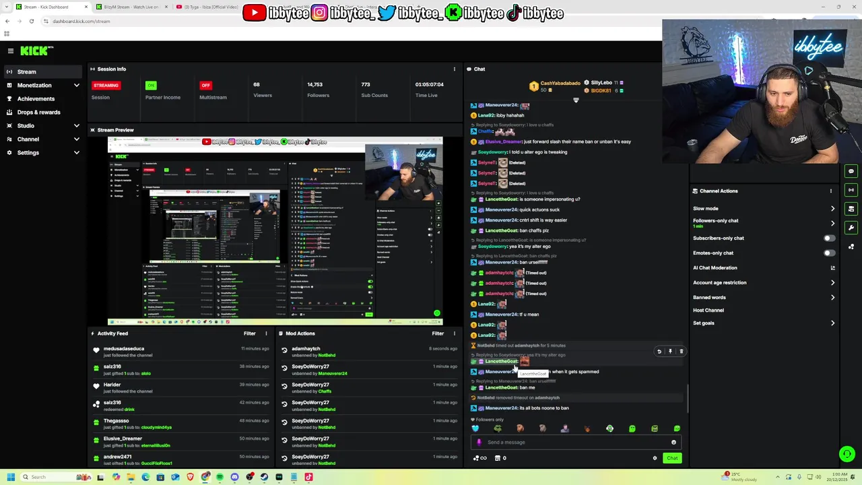Click the broadcast signal sidebar icon
The image size is (862, 485).
point(851,190)
